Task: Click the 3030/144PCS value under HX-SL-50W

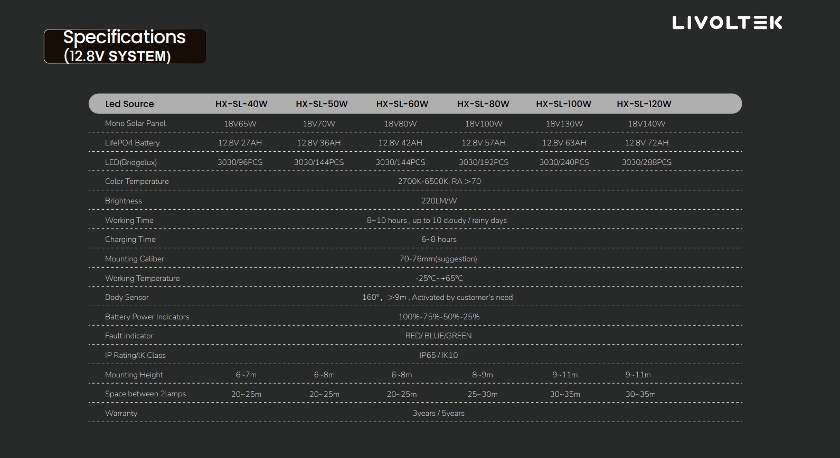Action: click(319, 162)
